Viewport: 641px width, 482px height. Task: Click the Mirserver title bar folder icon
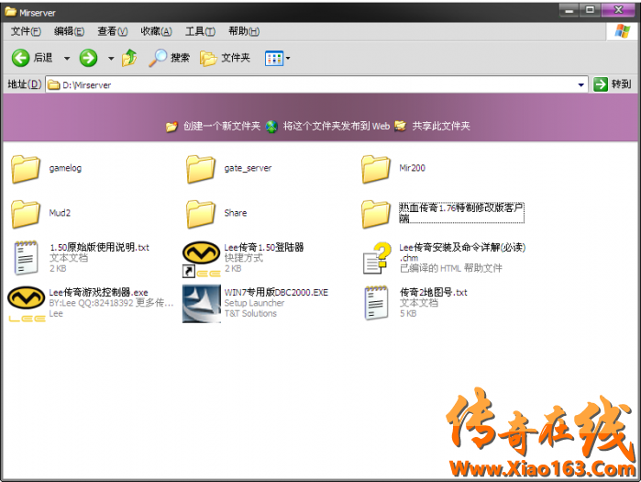pos(11,11)
